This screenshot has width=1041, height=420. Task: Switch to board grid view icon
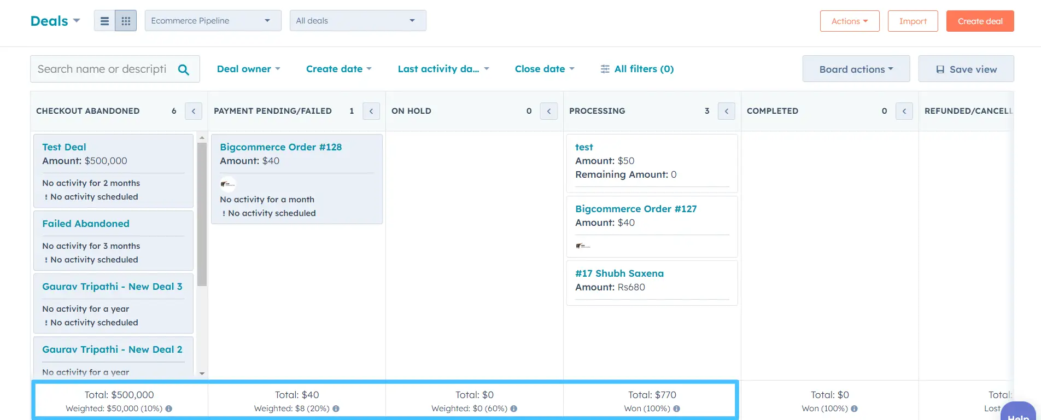[x=126, y=21]
